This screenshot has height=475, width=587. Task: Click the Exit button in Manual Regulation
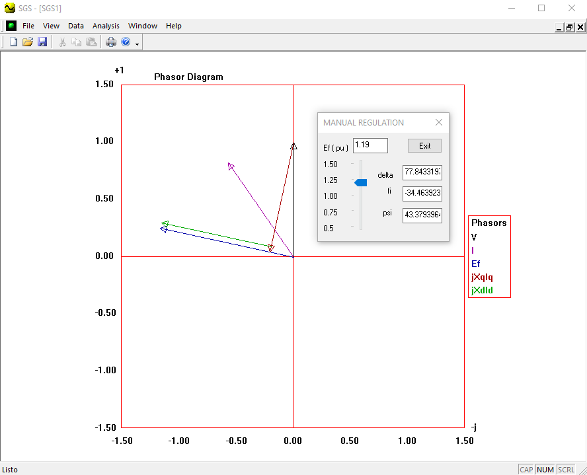click(x=424, y=146)
